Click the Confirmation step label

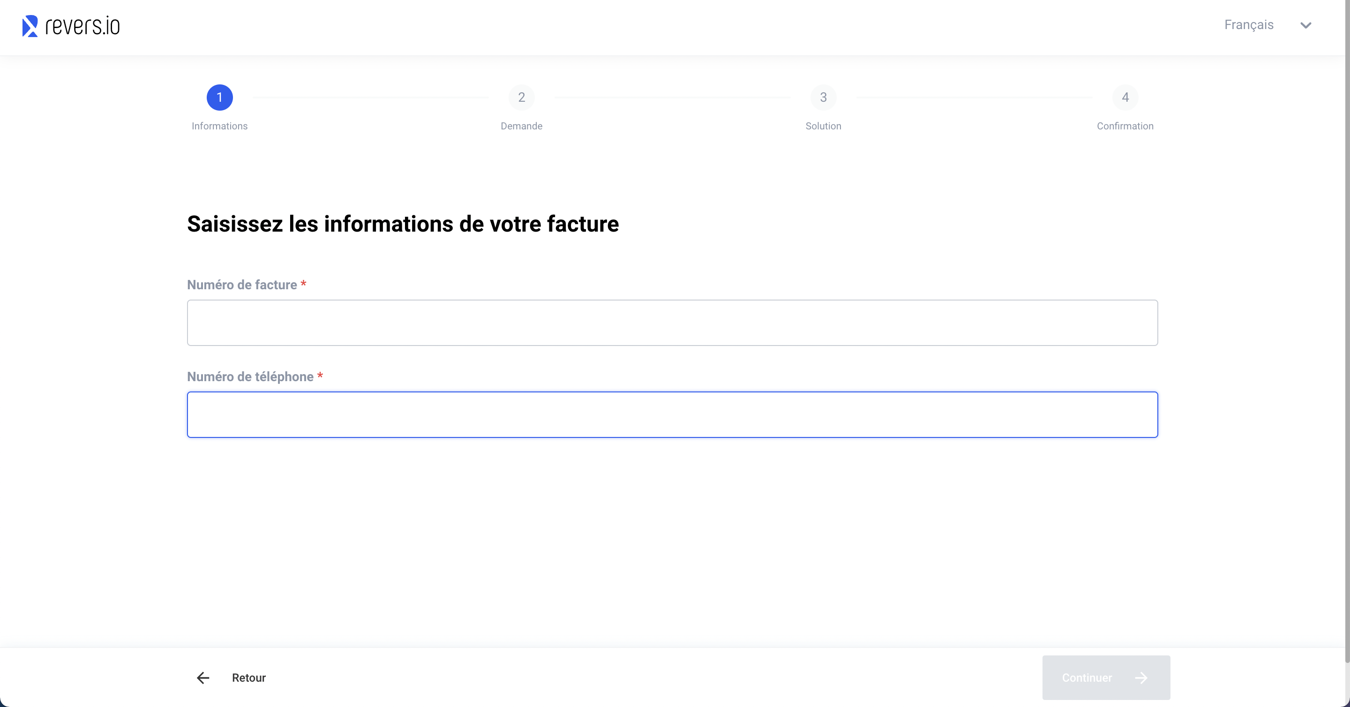point(1125,126)
